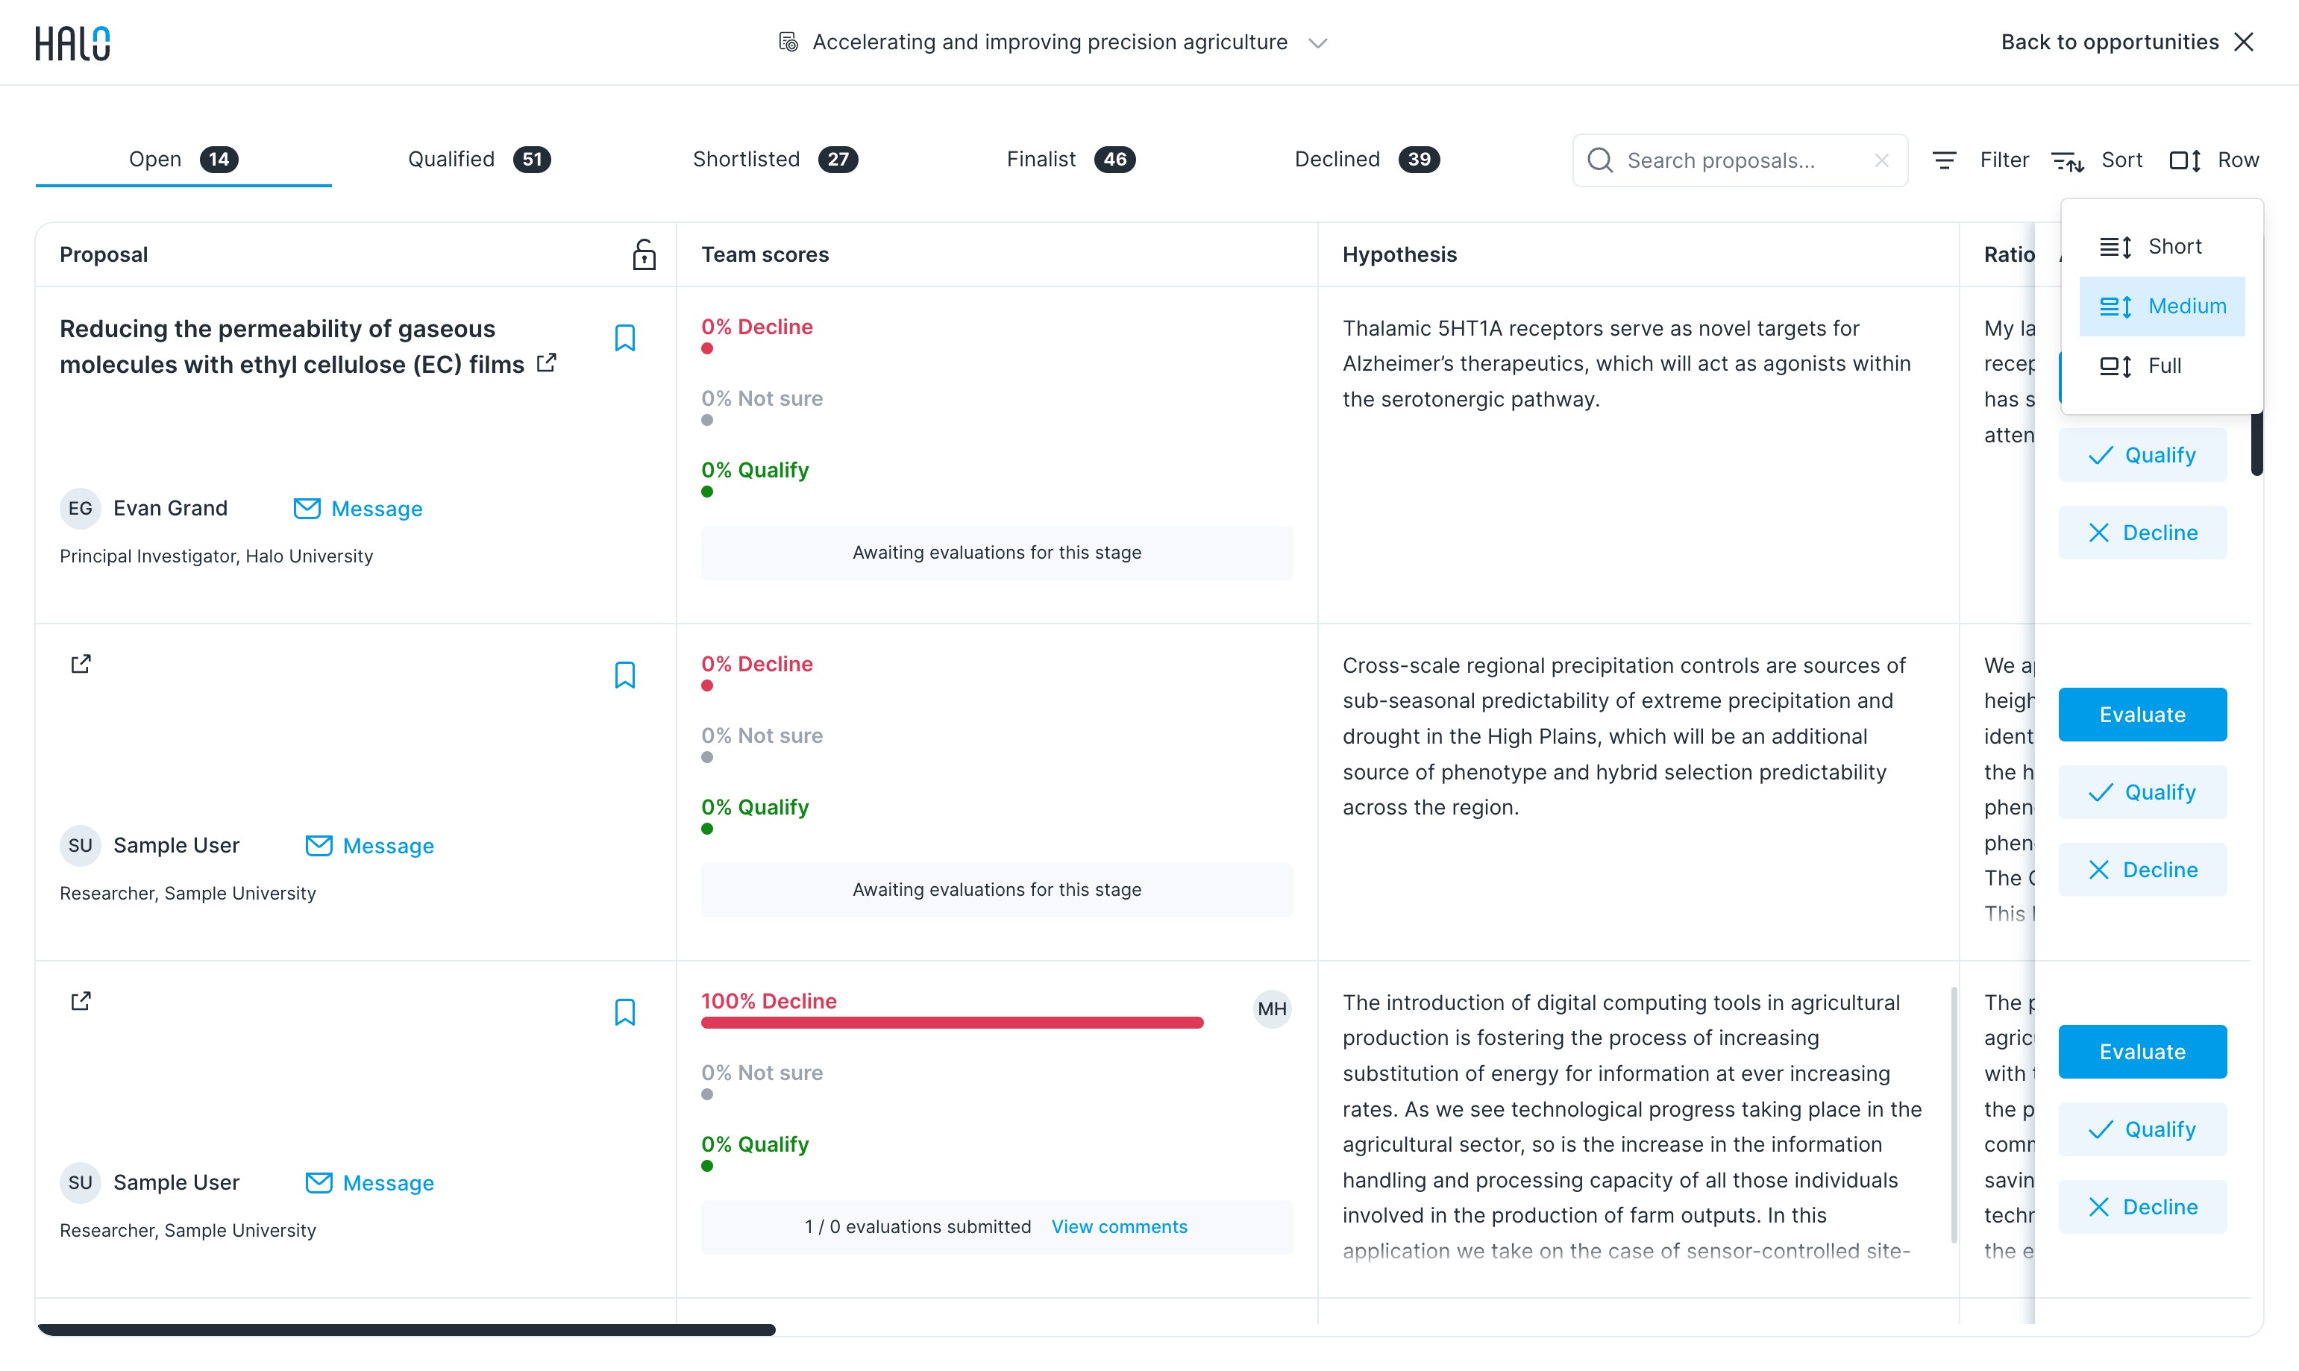Open the Sort options
Screen dimensions: 2299x1371
click(x=2096, y=161)
